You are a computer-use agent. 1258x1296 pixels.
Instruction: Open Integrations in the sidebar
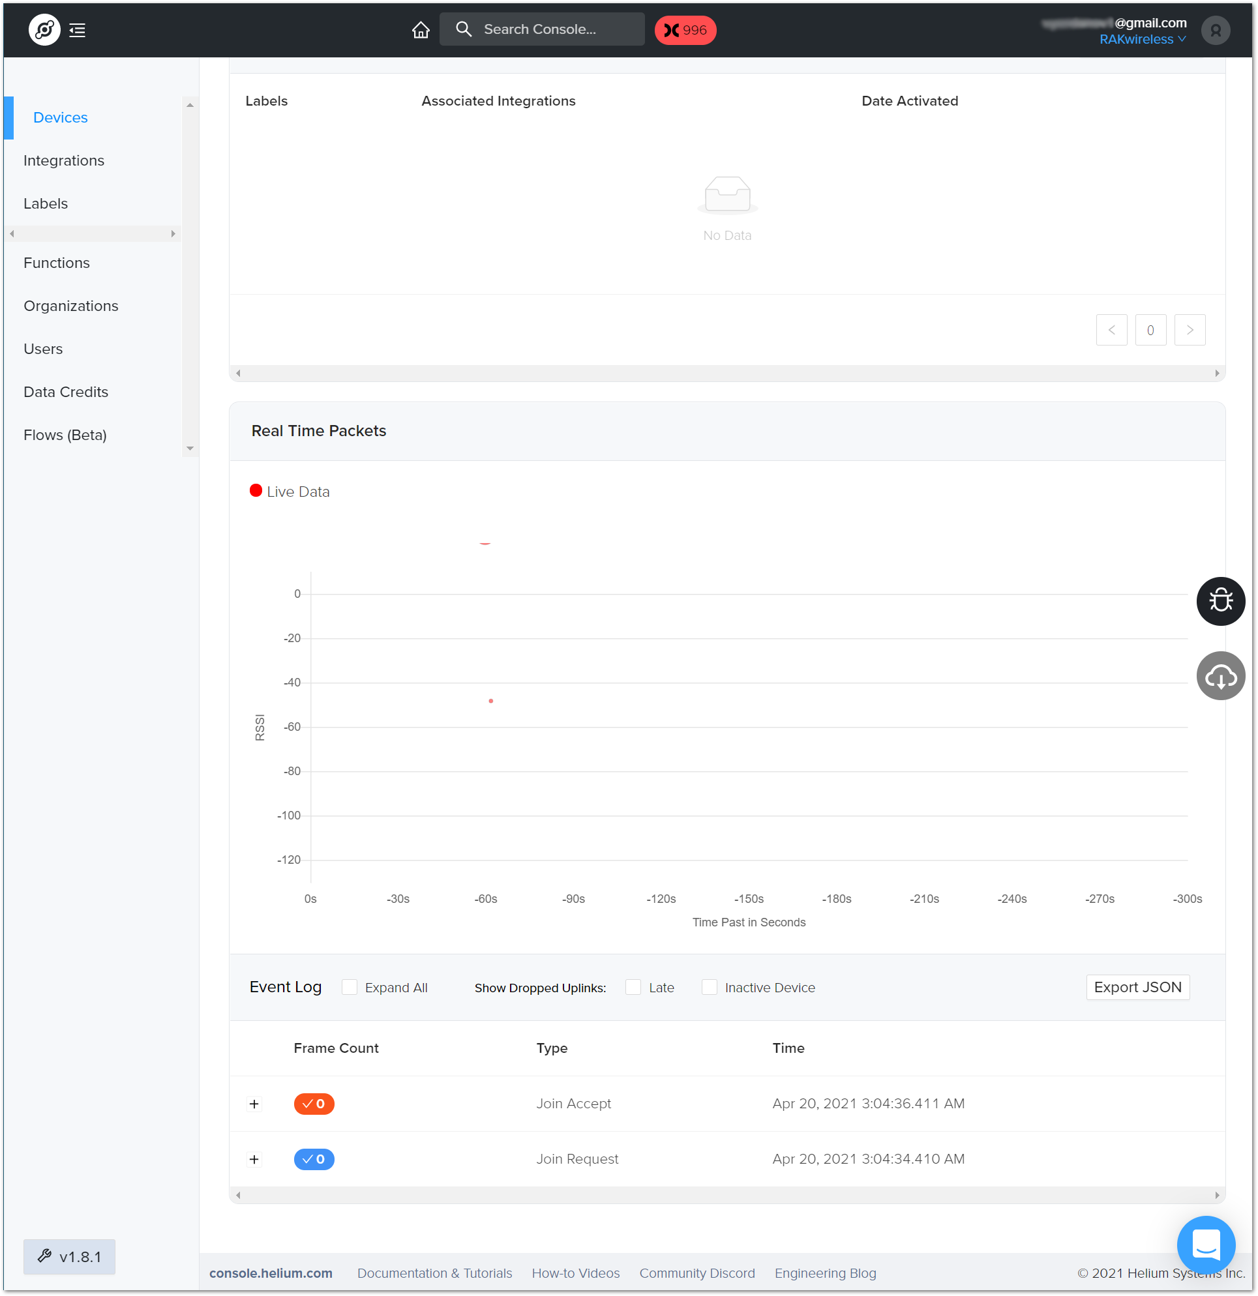[63, 160]
